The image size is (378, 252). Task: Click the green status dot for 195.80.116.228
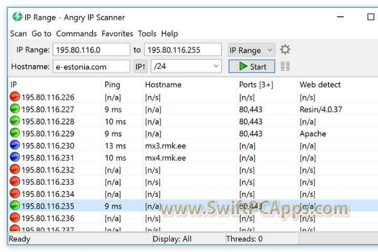pyautogui.click(x=15, y=121)
